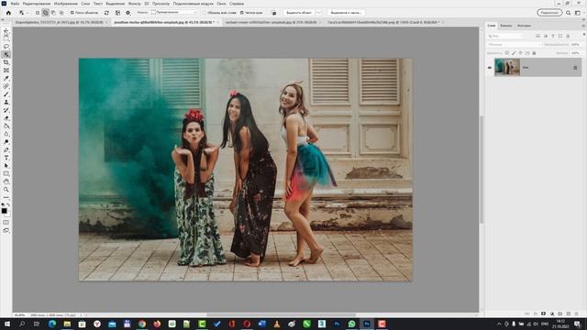Click the Поделиться share button
Viewport: 587px width, 330px height.
click(x=549, y=13)
